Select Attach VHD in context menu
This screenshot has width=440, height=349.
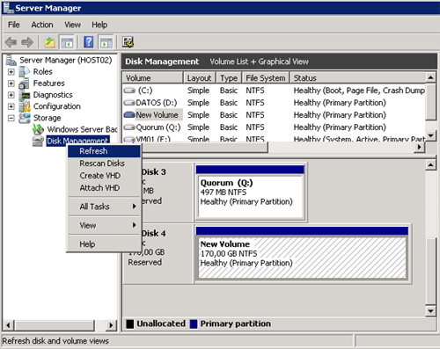tap(105, 188)
